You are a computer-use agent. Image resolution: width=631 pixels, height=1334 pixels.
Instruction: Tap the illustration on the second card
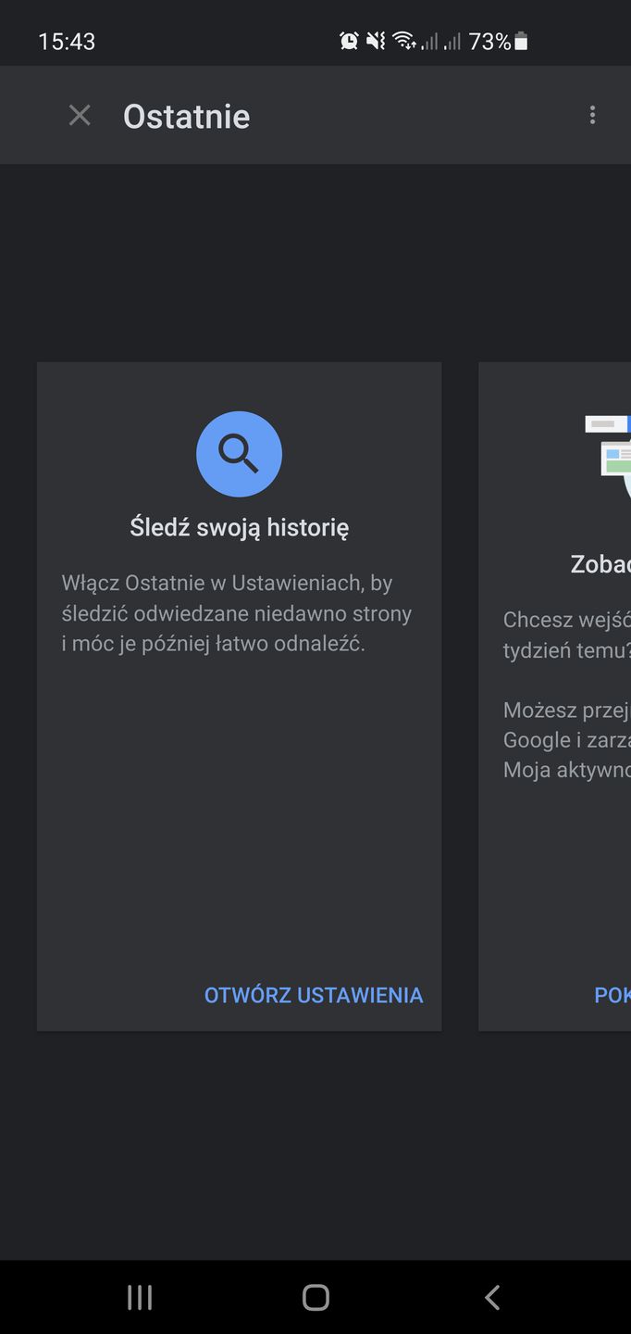point(609,449)
